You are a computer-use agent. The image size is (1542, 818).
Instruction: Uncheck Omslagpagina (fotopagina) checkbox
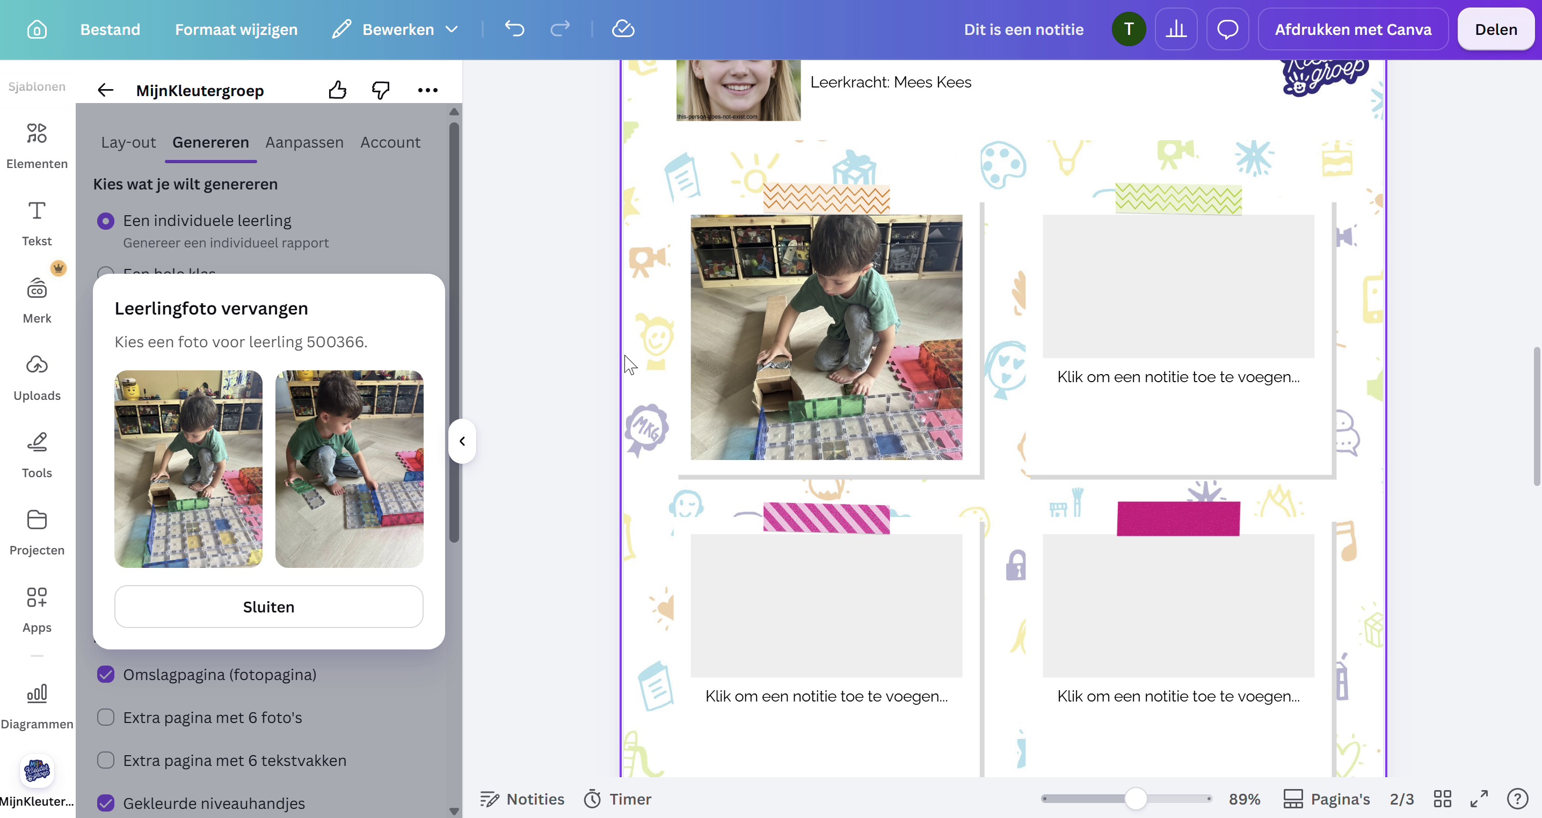[106, 674]
